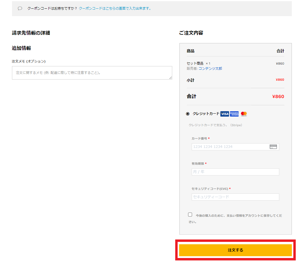This screenshot has width=305, height=261.
Task: Click the Mastercard logo
Action: click(244, 114)
